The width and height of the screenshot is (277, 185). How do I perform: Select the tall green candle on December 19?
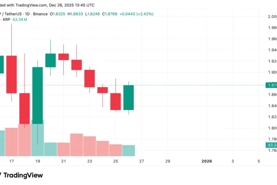click(37, 95)
